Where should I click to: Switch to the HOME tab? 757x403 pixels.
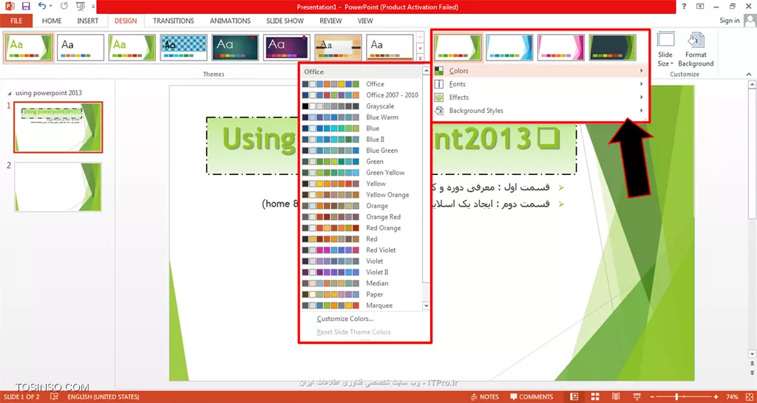(x=52, y=21)
